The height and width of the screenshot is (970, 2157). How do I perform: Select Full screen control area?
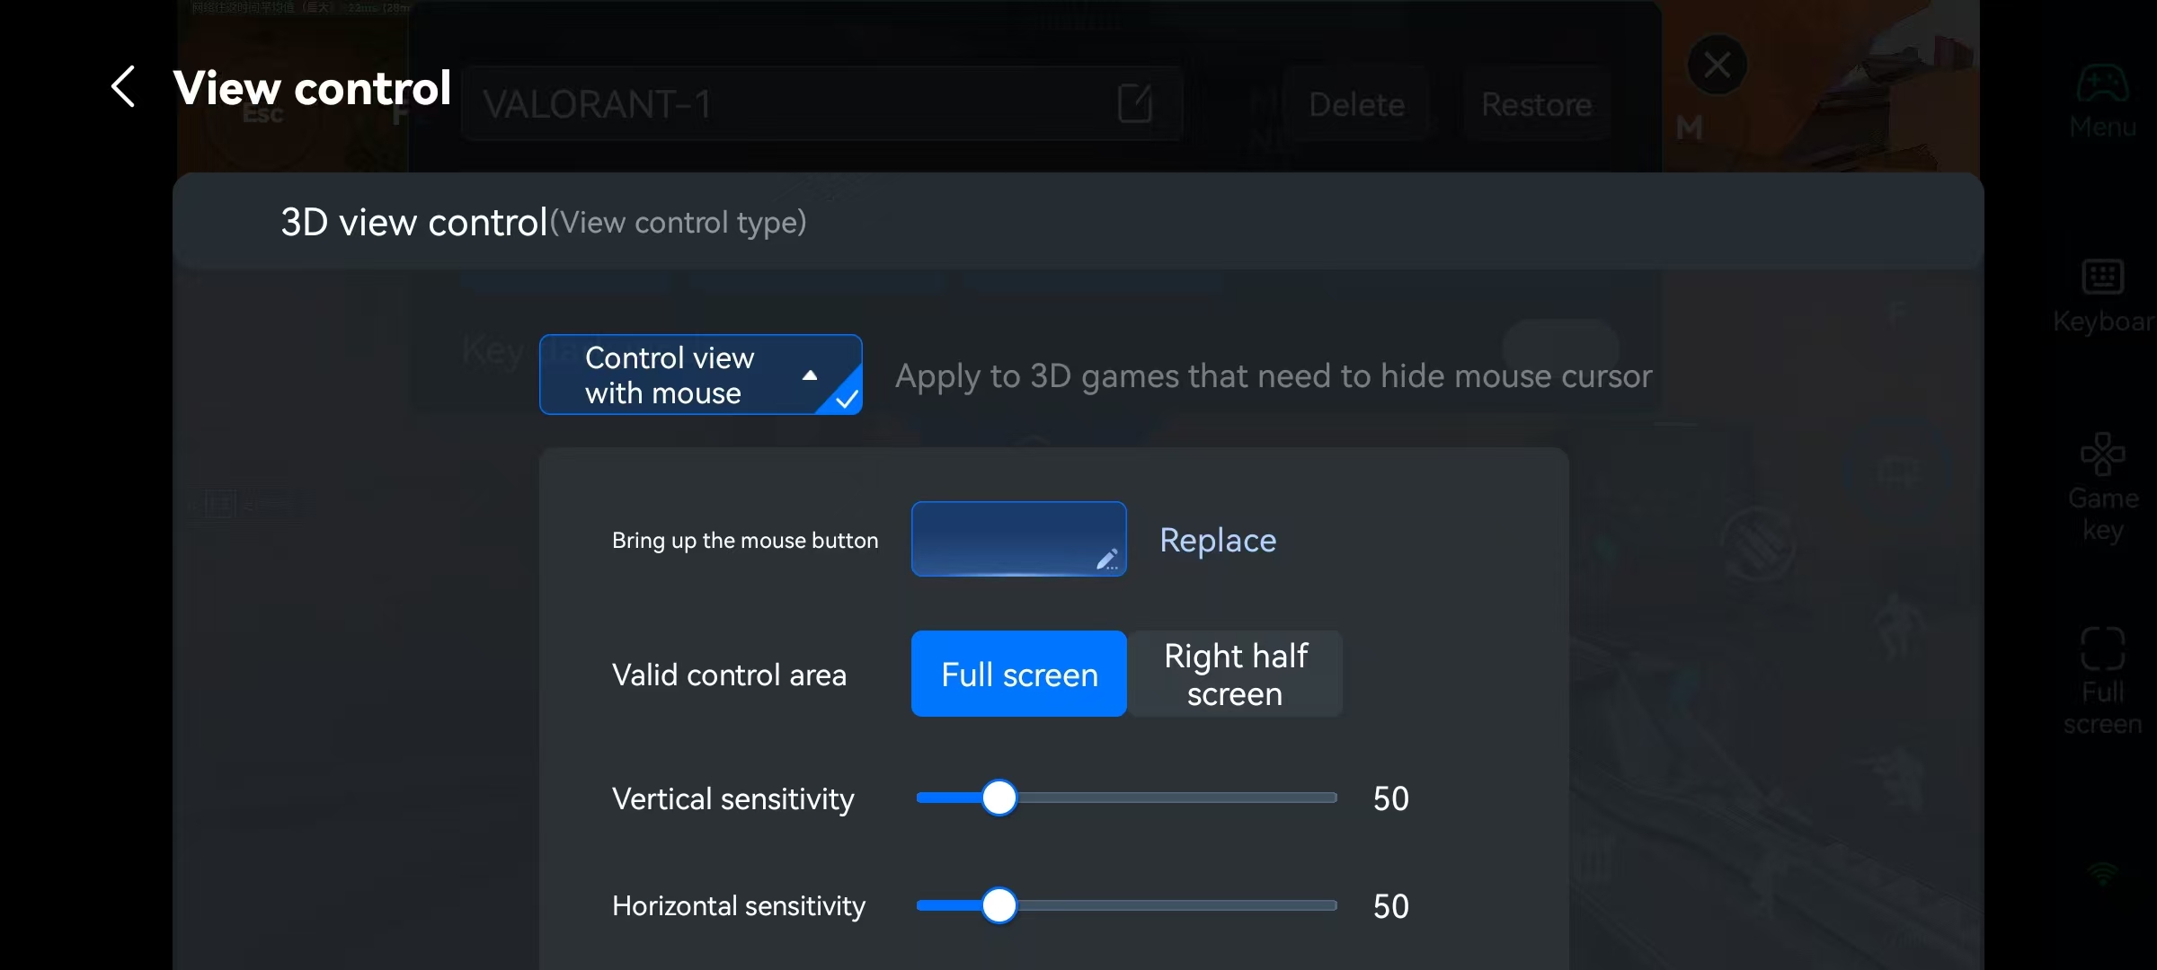point(1018,674)
